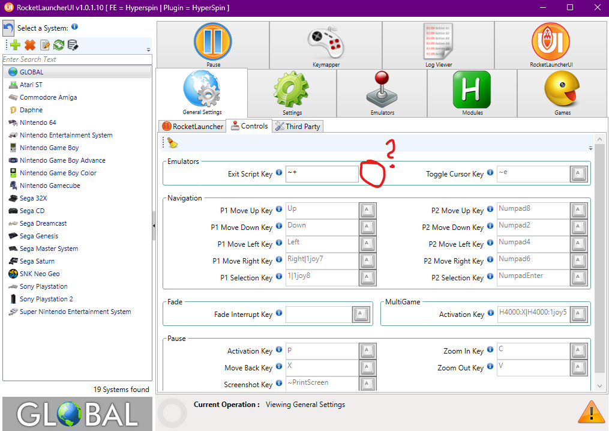
Task: Click the blue back arrow icon
Action: coord(8,28)
